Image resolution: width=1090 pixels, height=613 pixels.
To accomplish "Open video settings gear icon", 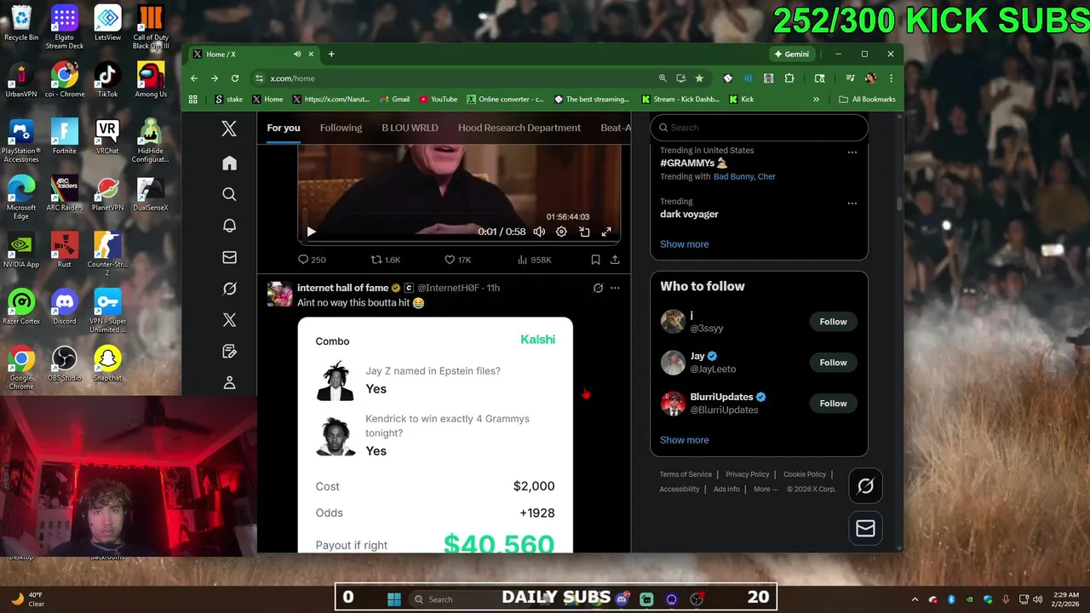I will [x=561, y=232].
